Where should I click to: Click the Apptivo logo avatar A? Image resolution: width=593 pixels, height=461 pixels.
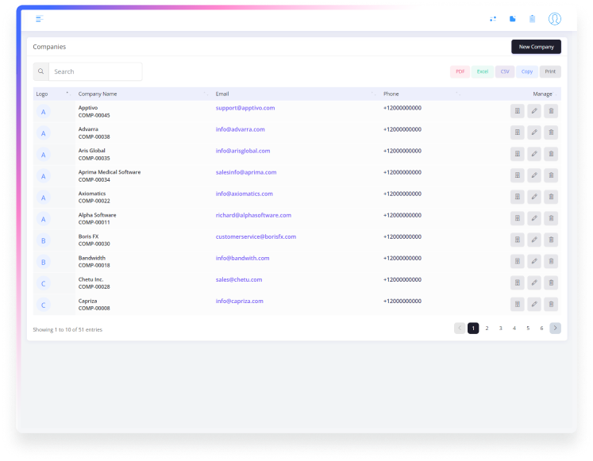tap(43, 112)
